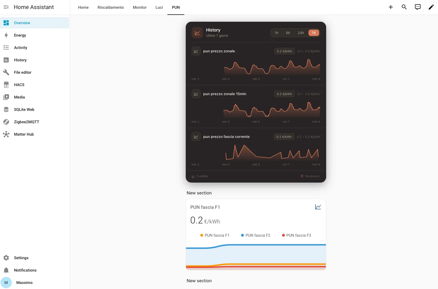Click 0.2 €/kWh badge of pun prezzo zonale 15min
The width and height of the screenshot is (438, 289).
pos(284,94)
